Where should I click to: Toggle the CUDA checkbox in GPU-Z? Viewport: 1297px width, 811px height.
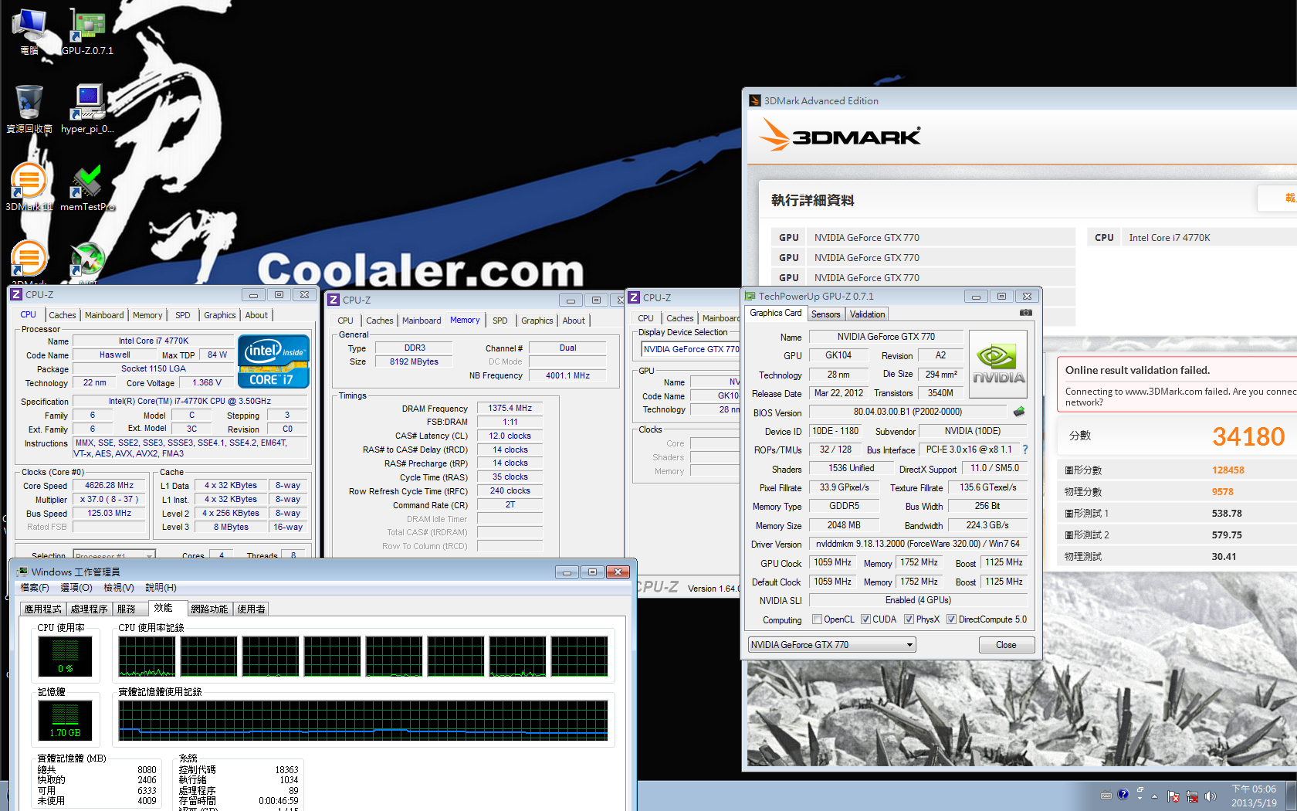click(866, 619)
